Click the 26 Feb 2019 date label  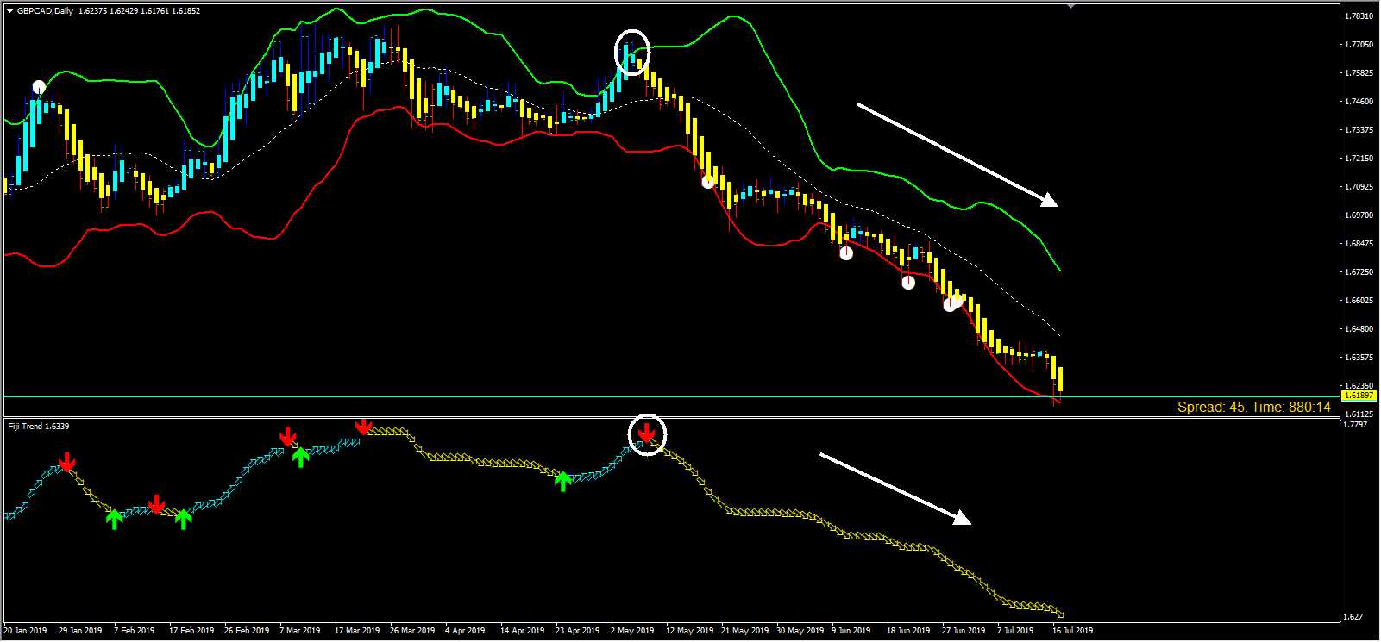(246, 631)
